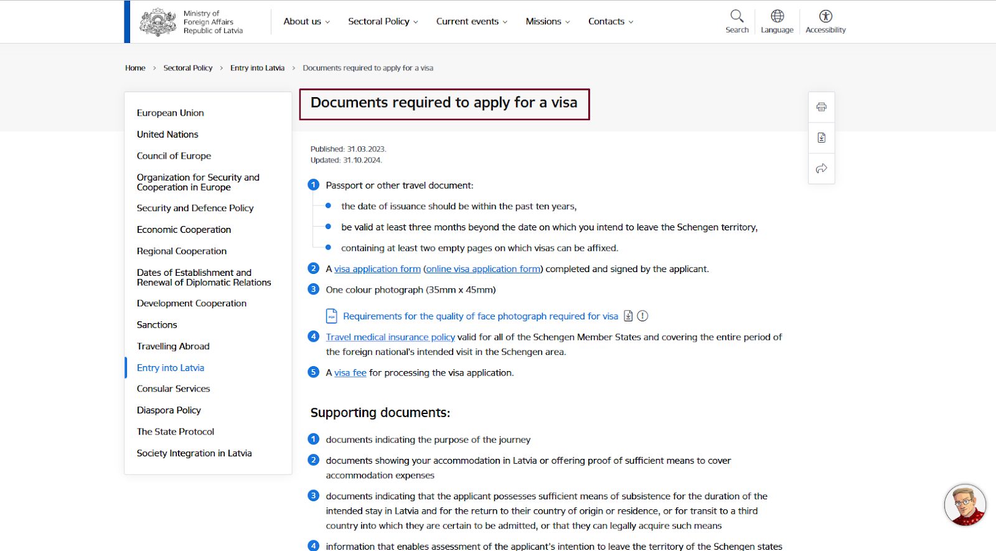Open Entry into Latvia breadcrumb link
The height and width of the screenshot is (551, 996).
257,68
